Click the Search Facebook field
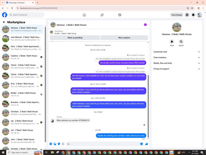 click(x=26, y=15)
